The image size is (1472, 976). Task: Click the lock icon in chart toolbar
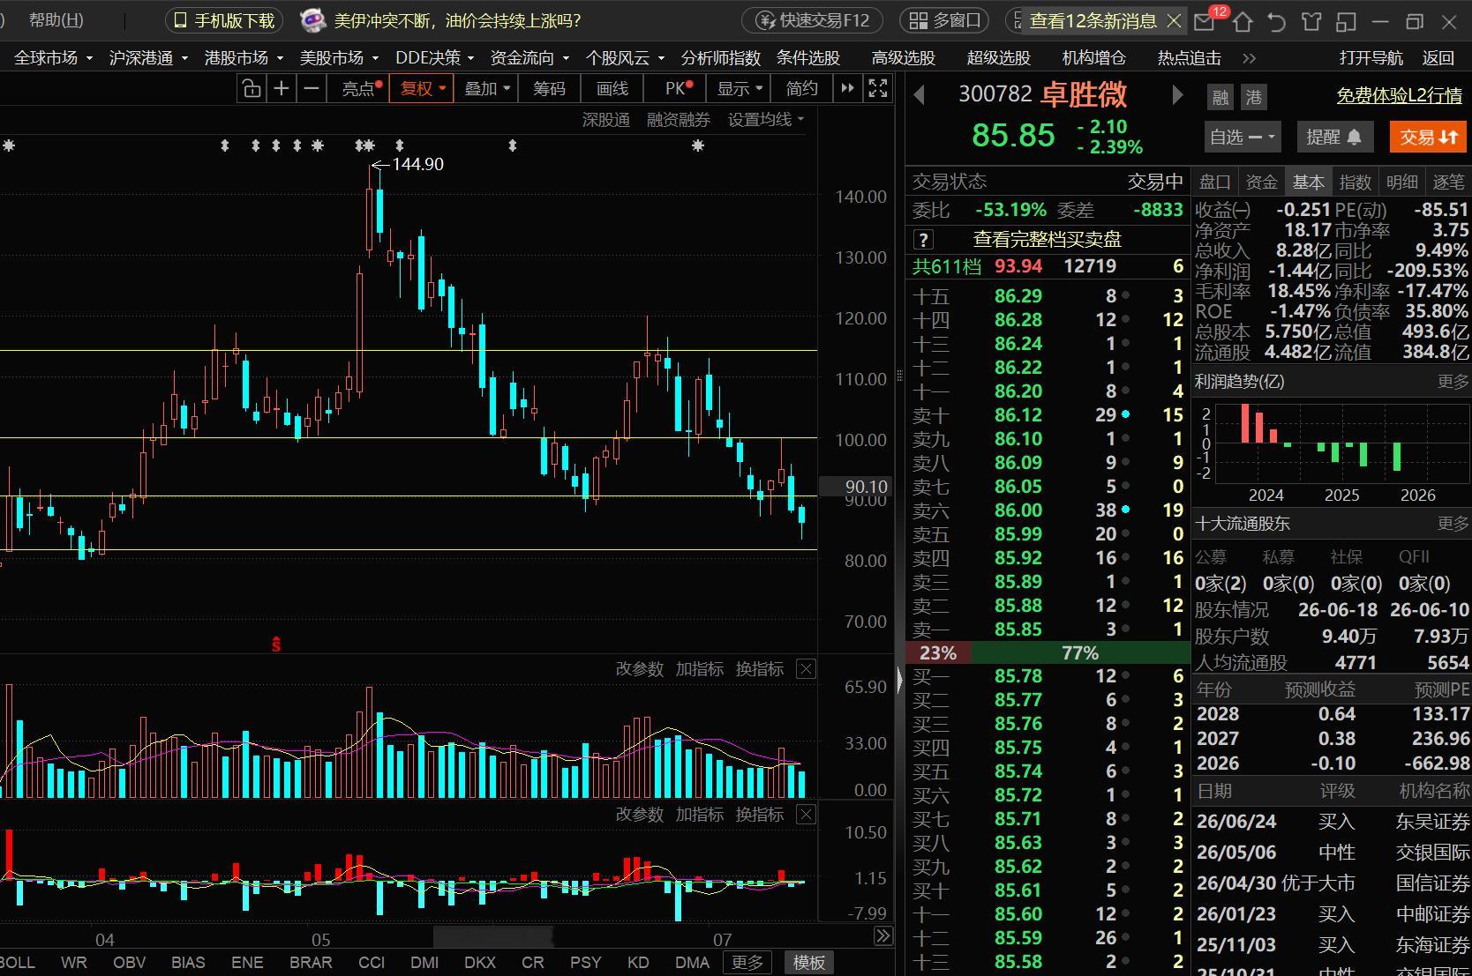[x=252, y=88]
